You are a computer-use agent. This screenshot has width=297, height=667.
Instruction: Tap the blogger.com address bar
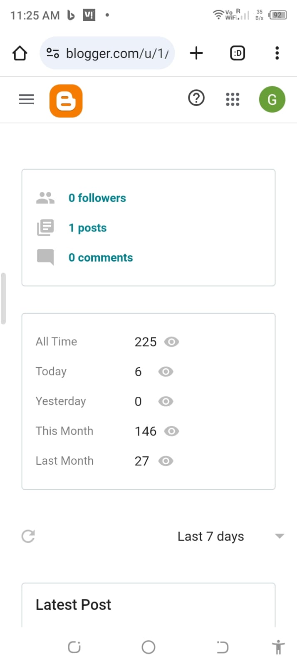pos(107,53)
